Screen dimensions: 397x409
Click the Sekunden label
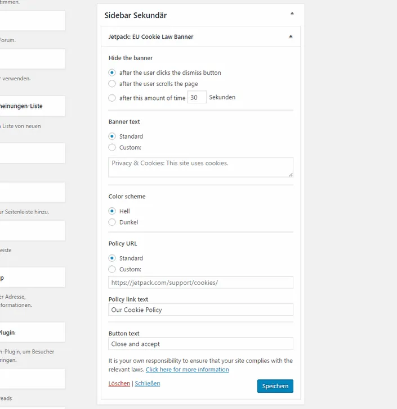click(x=222, y=97)
